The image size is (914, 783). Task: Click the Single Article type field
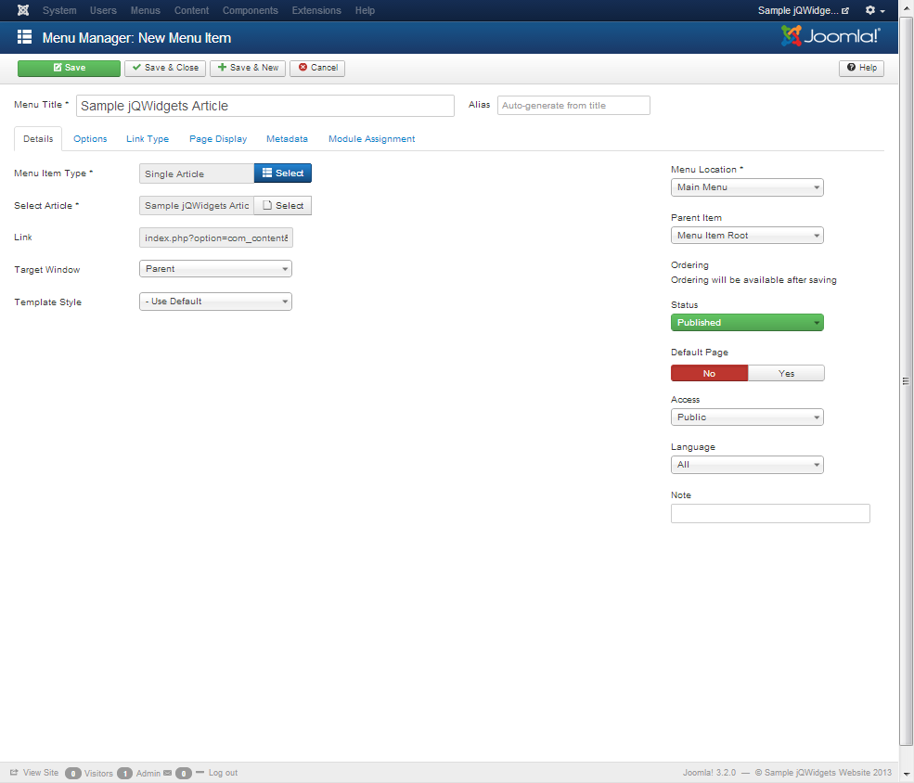(197, 173)
